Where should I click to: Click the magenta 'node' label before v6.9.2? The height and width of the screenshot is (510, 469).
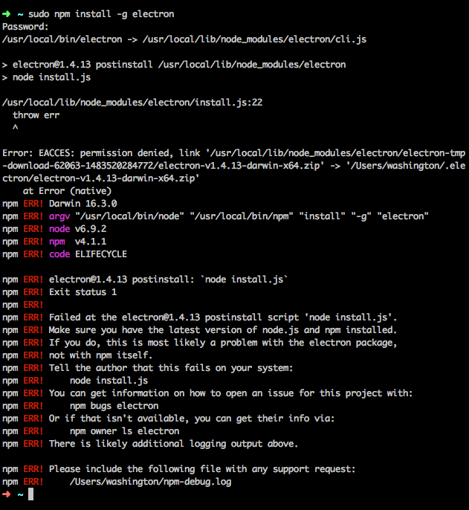click(x=59, y=229)
